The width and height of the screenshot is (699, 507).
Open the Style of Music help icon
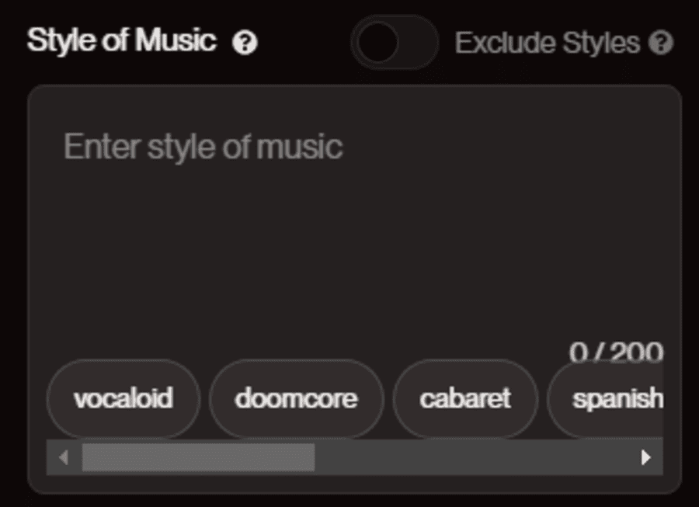point(245,43)
